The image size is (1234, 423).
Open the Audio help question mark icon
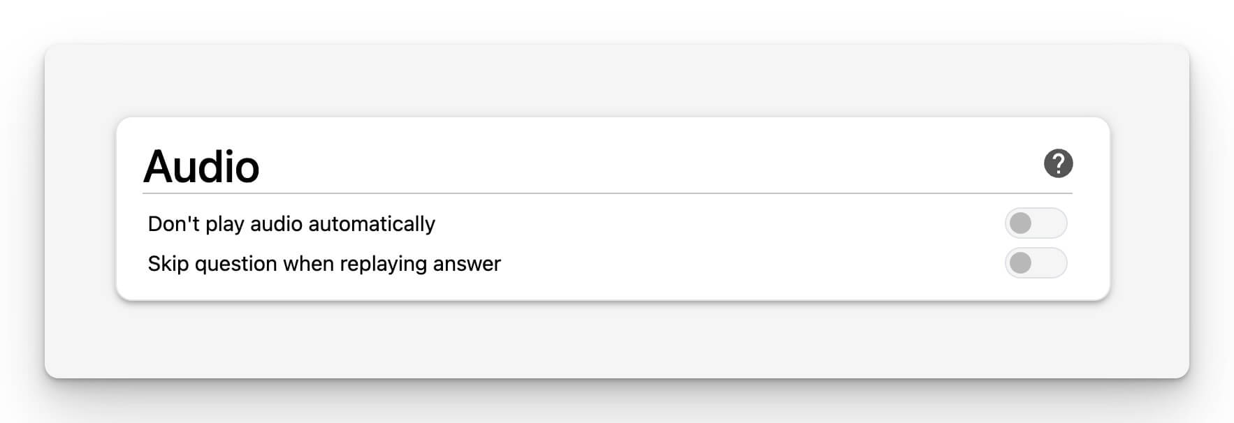pyautogui.click(x=1058, y=163)
